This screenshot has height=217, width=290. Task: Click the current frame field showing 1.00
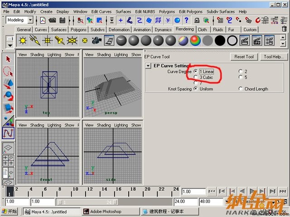click(x=193, y=192)
